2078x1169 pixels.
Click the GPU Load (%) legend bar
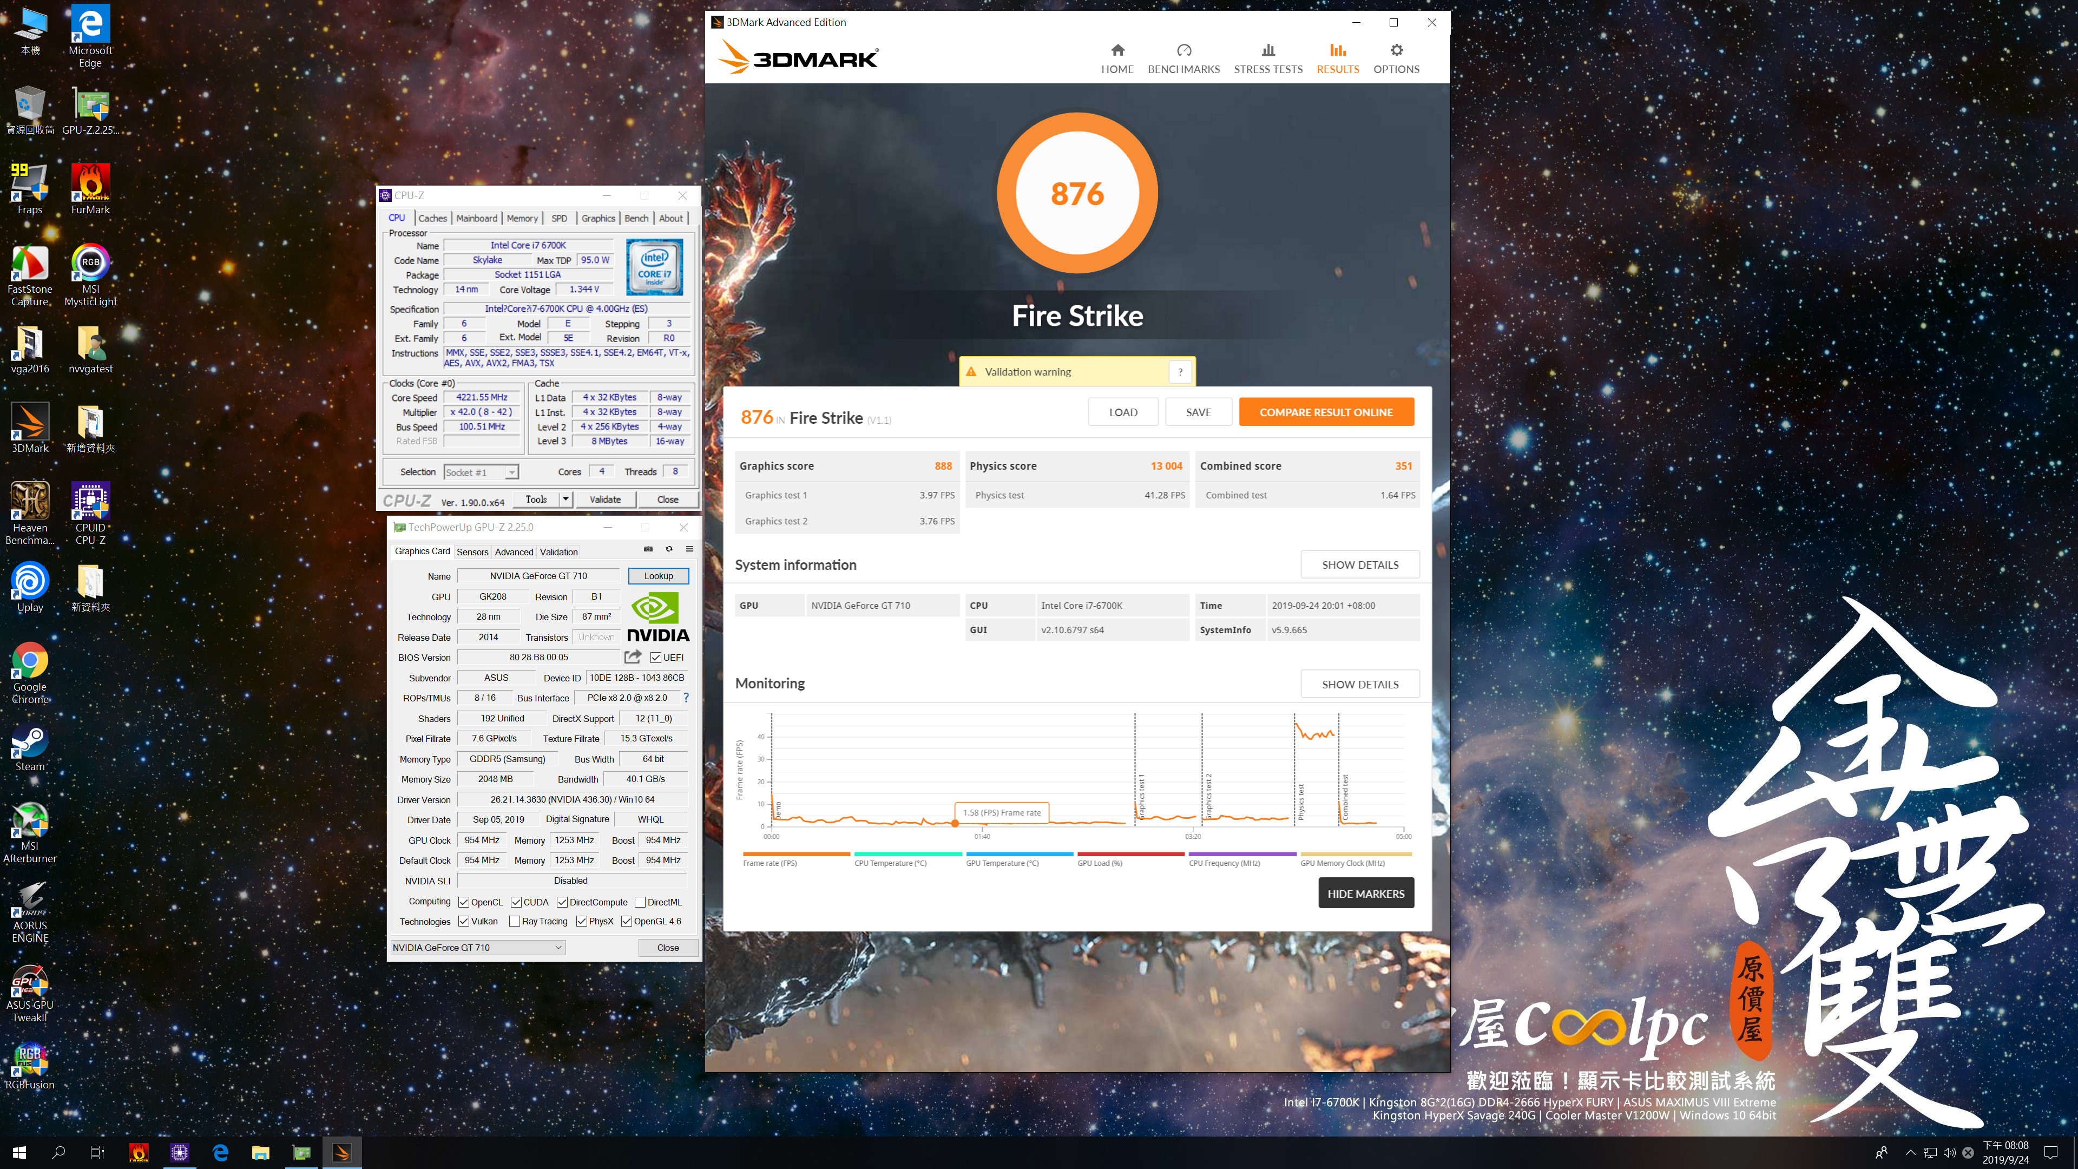pos(1131,853)
